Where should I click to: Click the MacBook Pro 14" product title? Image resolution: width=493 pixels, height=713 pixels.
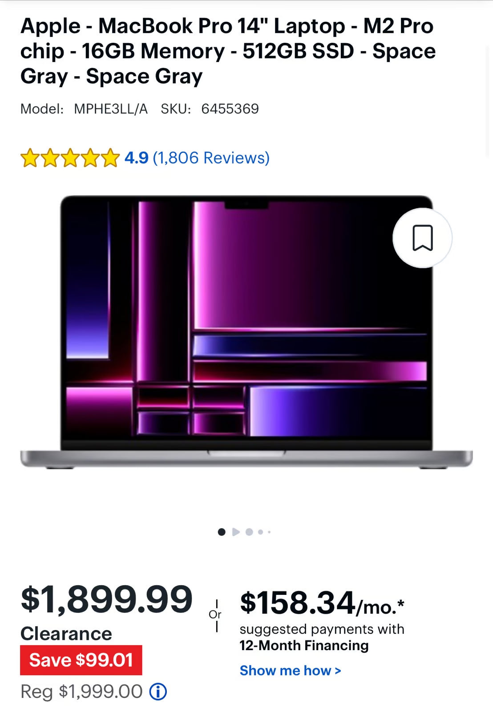pos(228,51)
